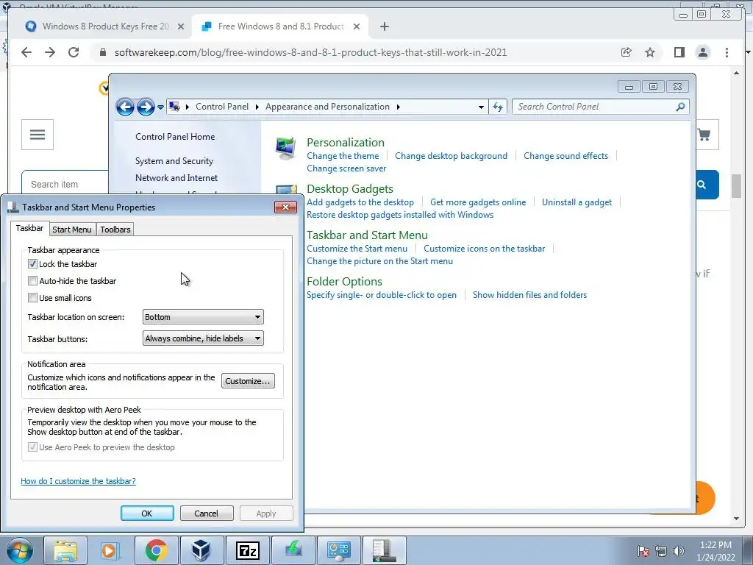The height and width of the screenshot is (565, 753).
Task: Click the Action Center flag tray icon
Action: click(x=643, y=551)
